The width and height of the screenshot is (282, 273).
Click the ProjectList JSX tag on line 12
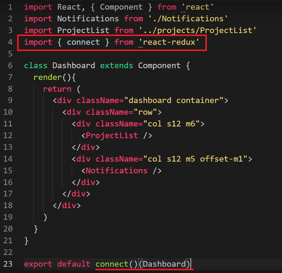click(x=112, y=135)
